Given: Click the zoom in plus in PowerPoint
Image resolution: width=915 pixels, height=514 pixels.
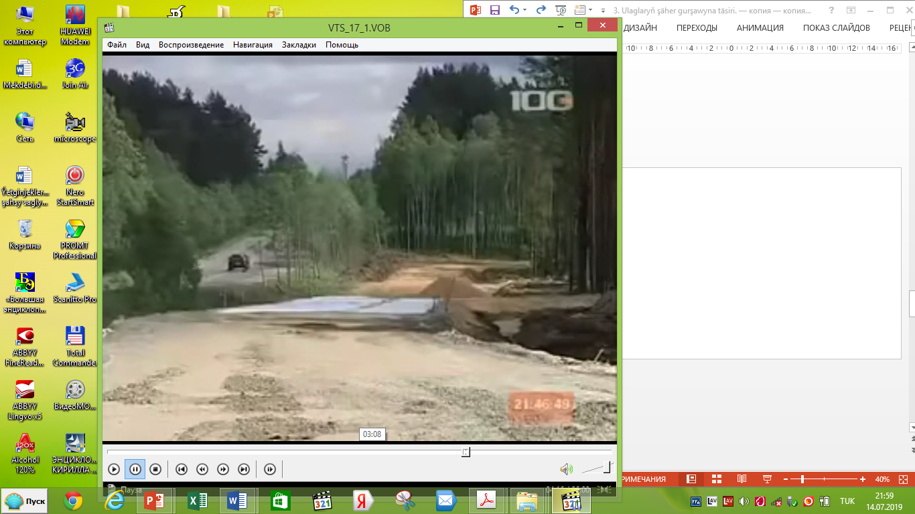Looking at the screenshot, I should (x=863, y=479).
